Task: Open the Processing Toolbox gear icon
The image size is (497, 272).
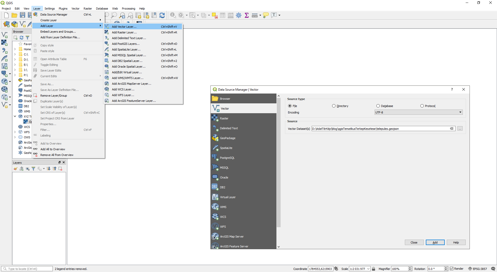Action: [x=239, y=15]
